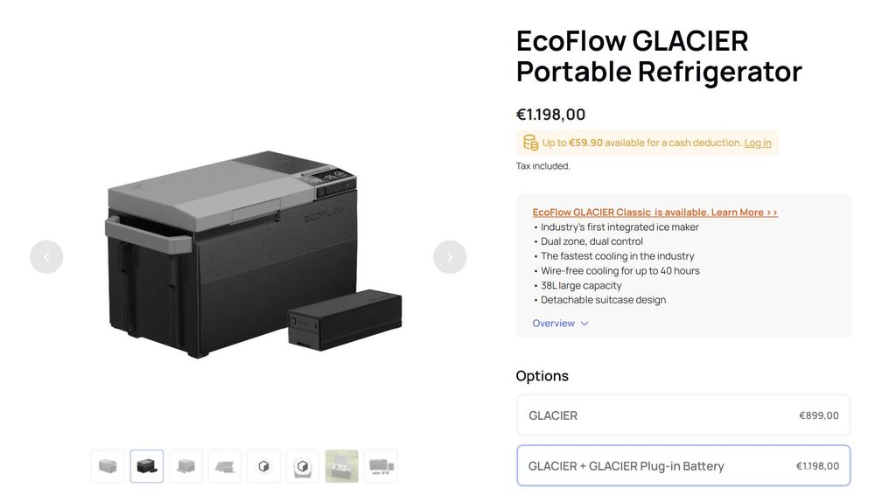Click the coins cash deduction icon

[530, 143]
